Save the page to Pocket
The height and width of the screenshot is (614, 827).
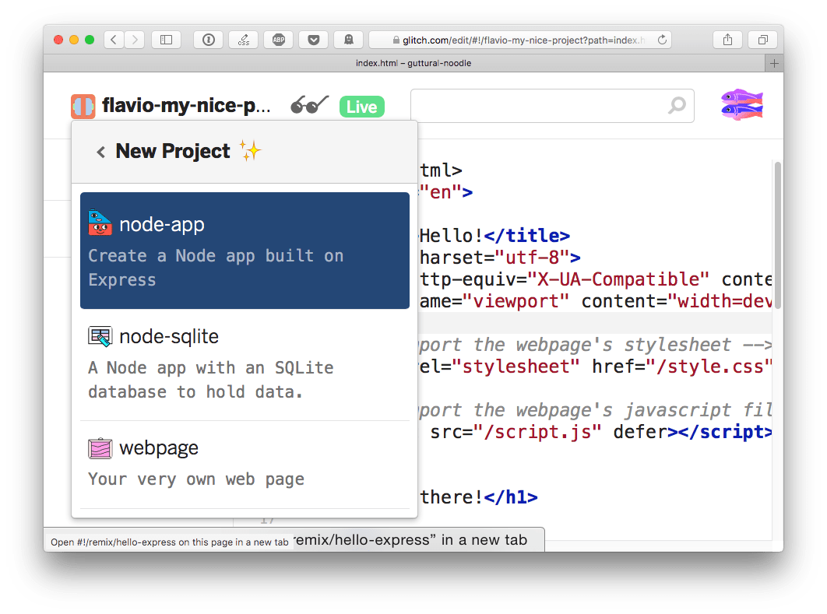tap(313, 39)
